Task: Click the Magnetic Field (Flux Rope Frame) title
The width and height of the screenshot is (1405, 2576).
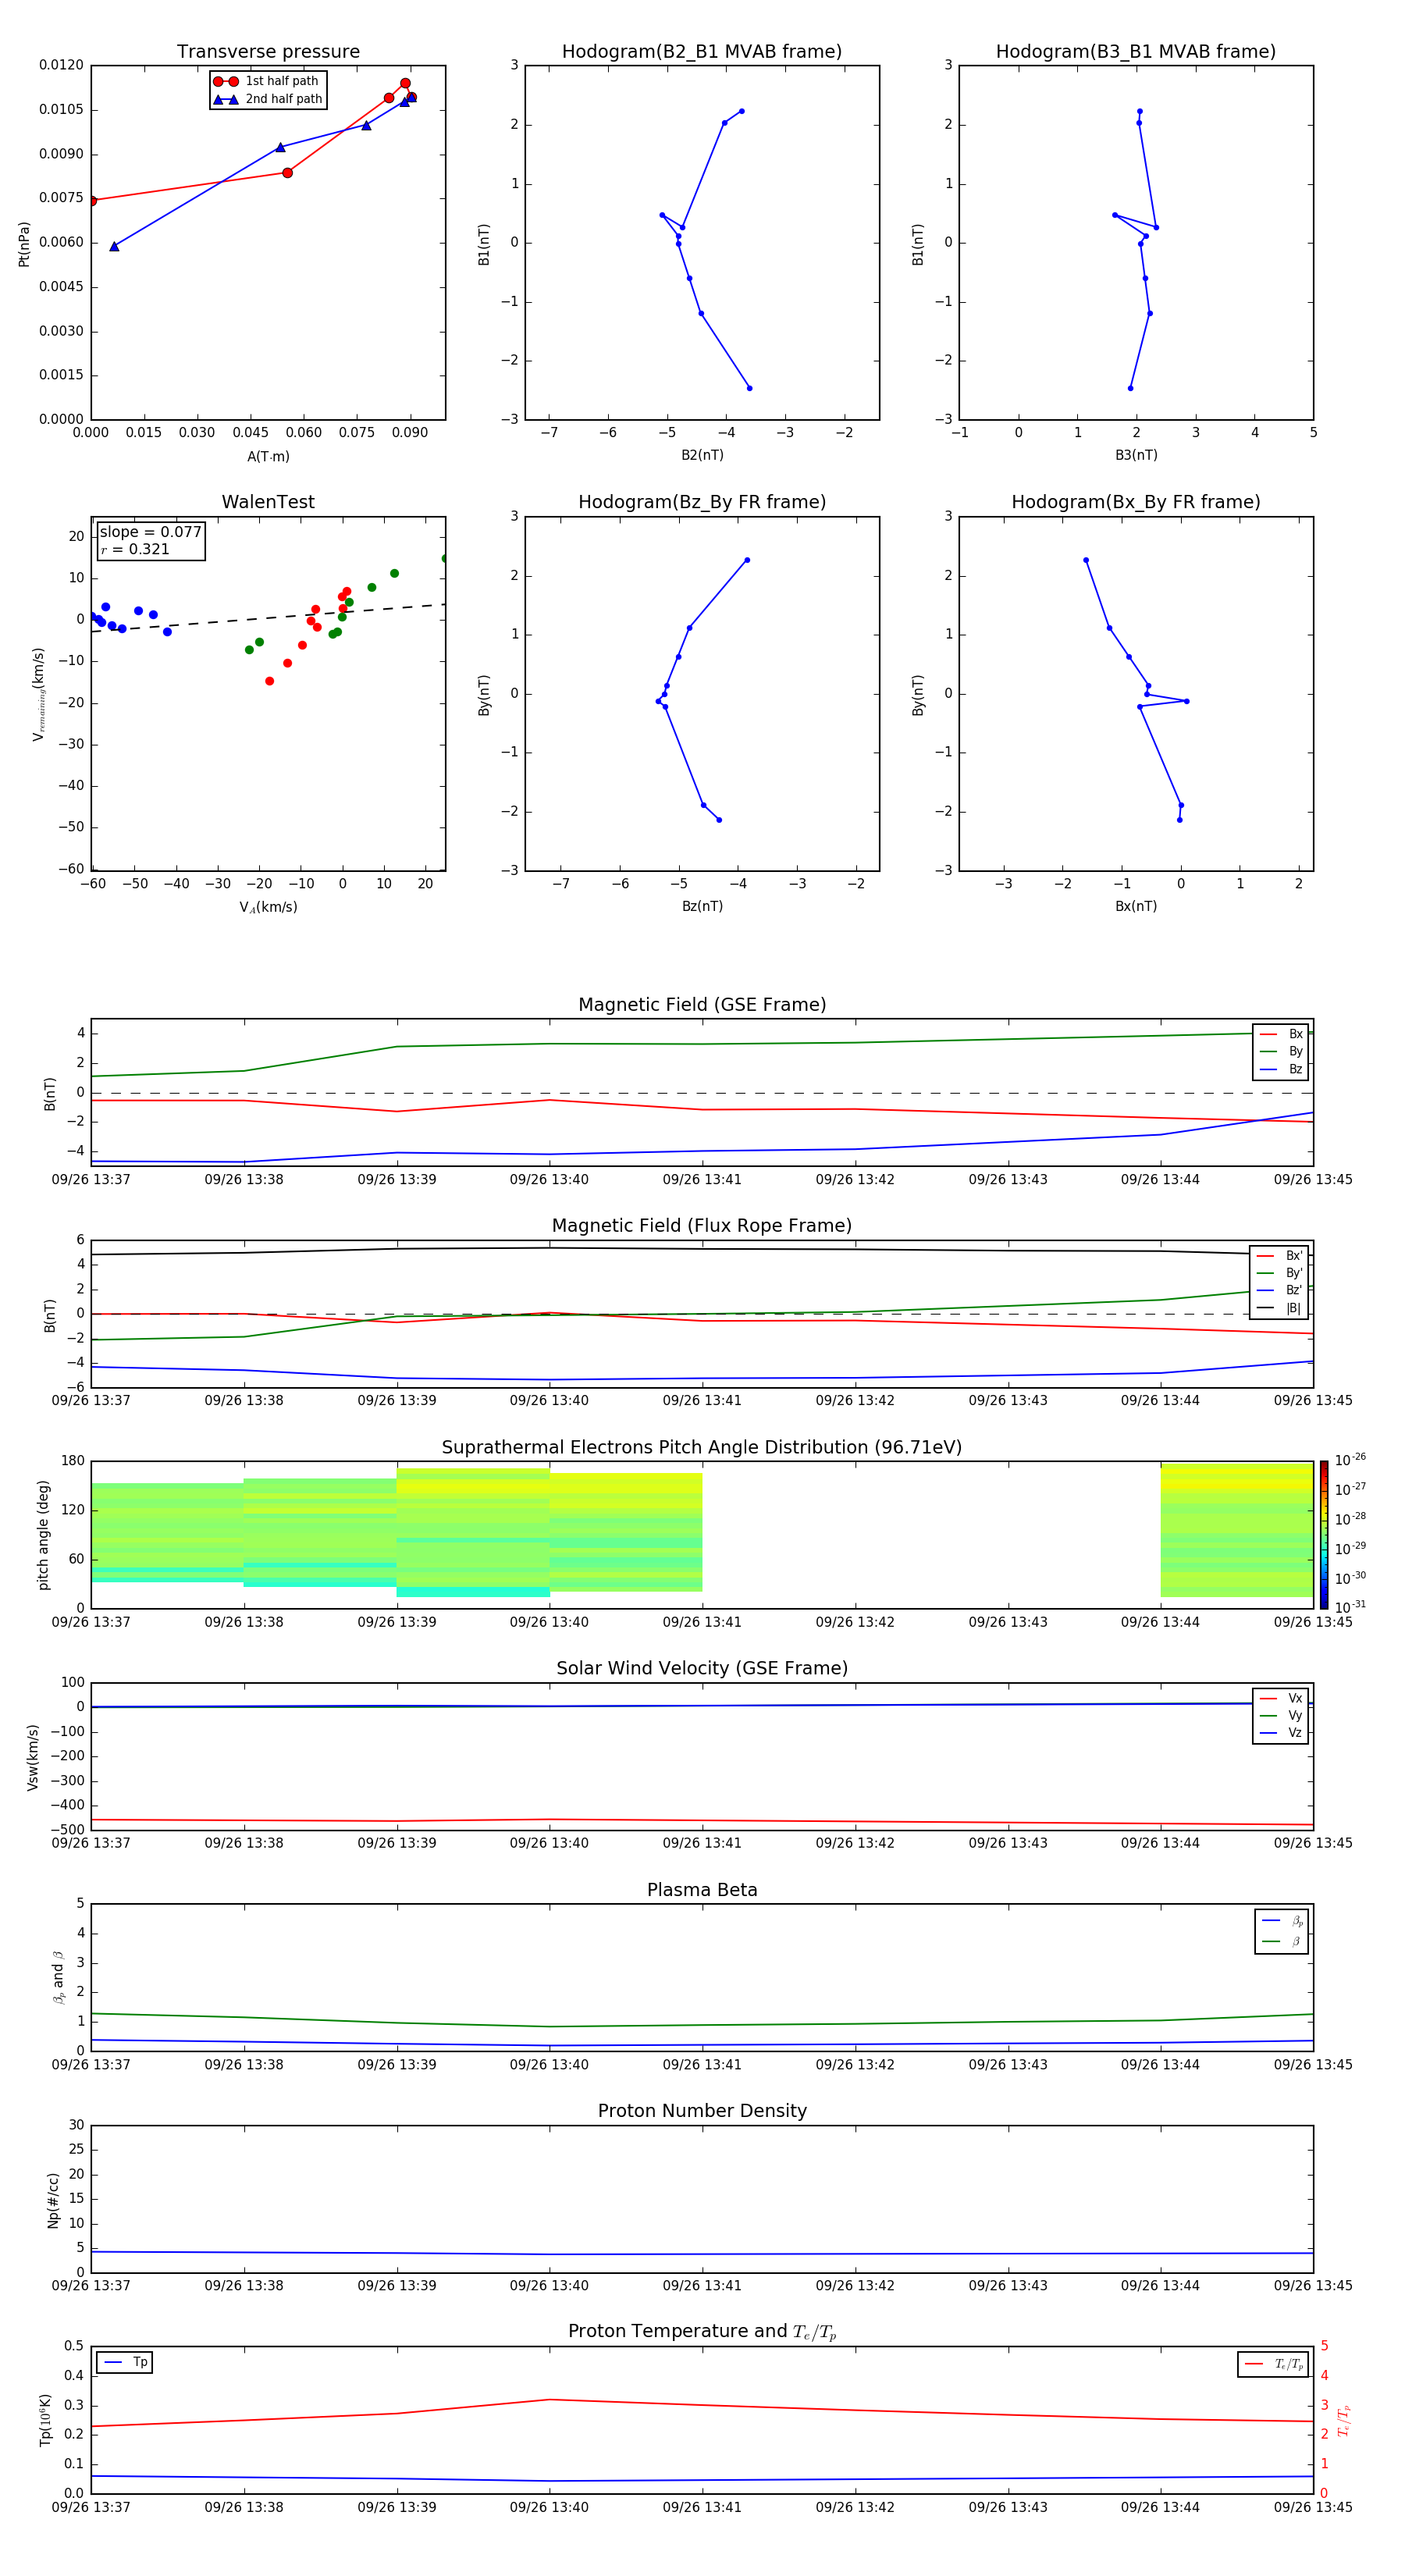Action: point(702,1226)
